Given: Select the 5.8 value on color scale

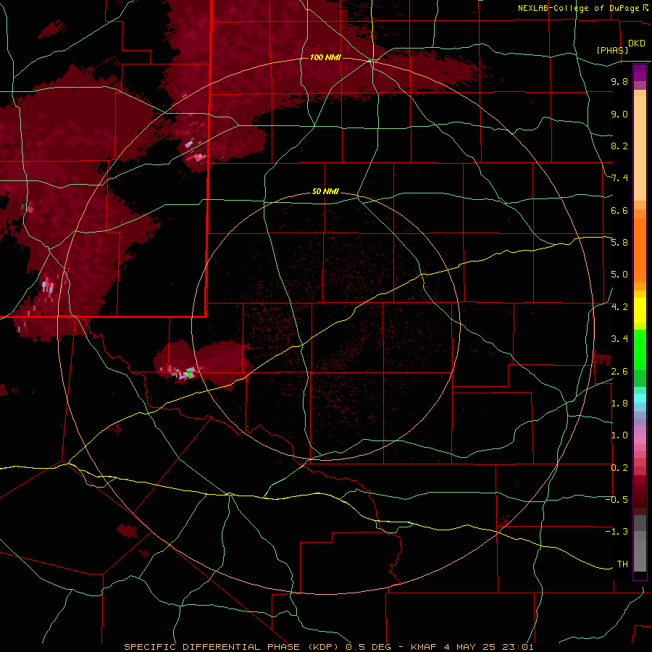Looking at the screenshot, I should click(619, 242).
